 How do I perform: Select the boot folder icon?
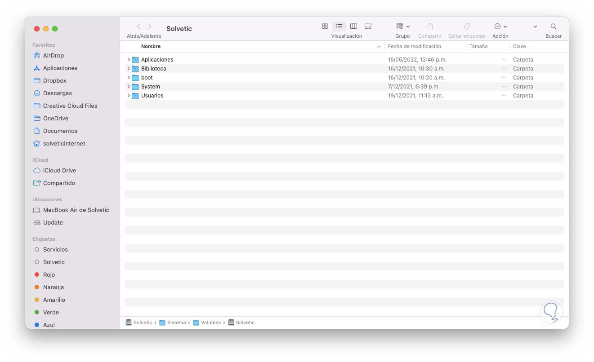coord(135,78)
